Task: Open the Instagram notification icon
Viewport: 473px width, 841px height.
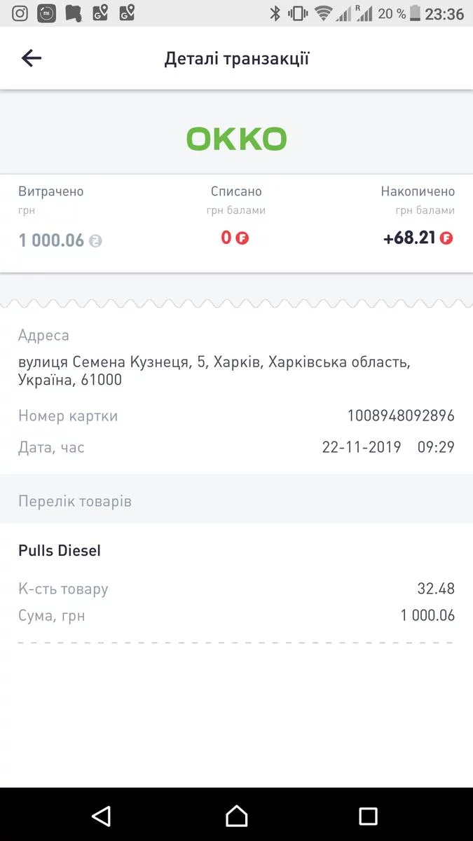Action: click(x=20, y=13)
